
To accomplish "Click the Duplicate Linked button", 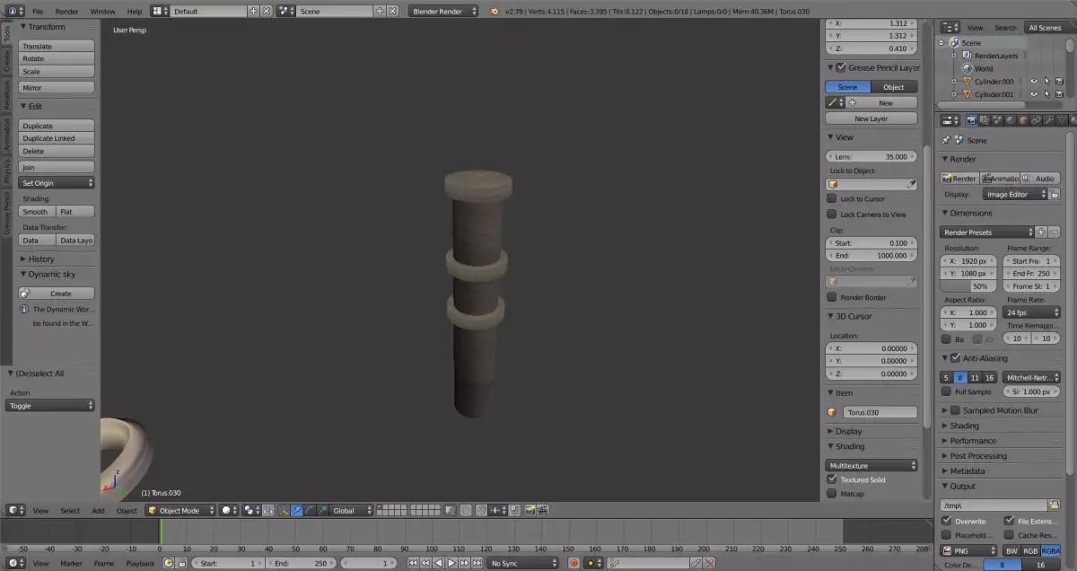I will click(x=57, y=138).
